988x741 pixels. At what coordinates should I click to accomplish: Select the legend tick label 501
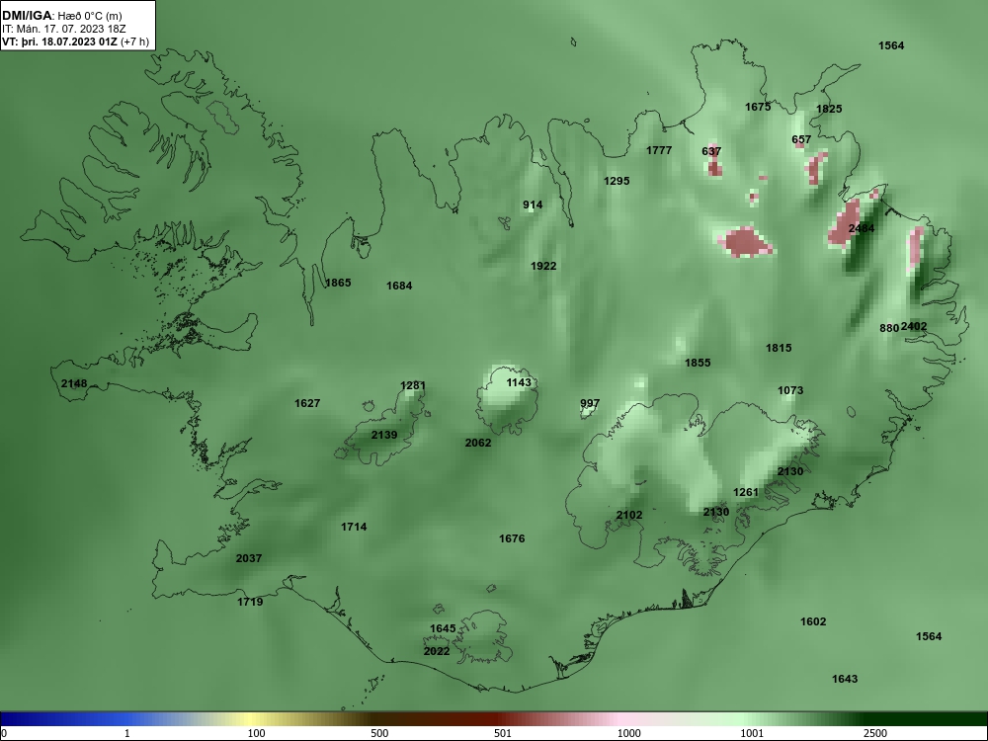pyautogui.click(x=503, y=734)
